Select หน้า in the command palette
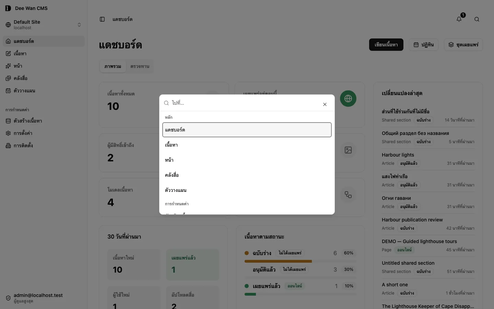 coord(247,160)
